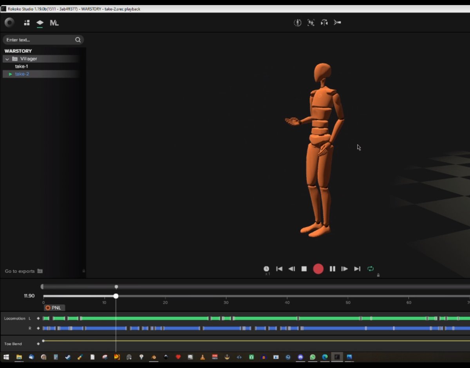Collapse the Villager folder chevron

coord(7,59)
